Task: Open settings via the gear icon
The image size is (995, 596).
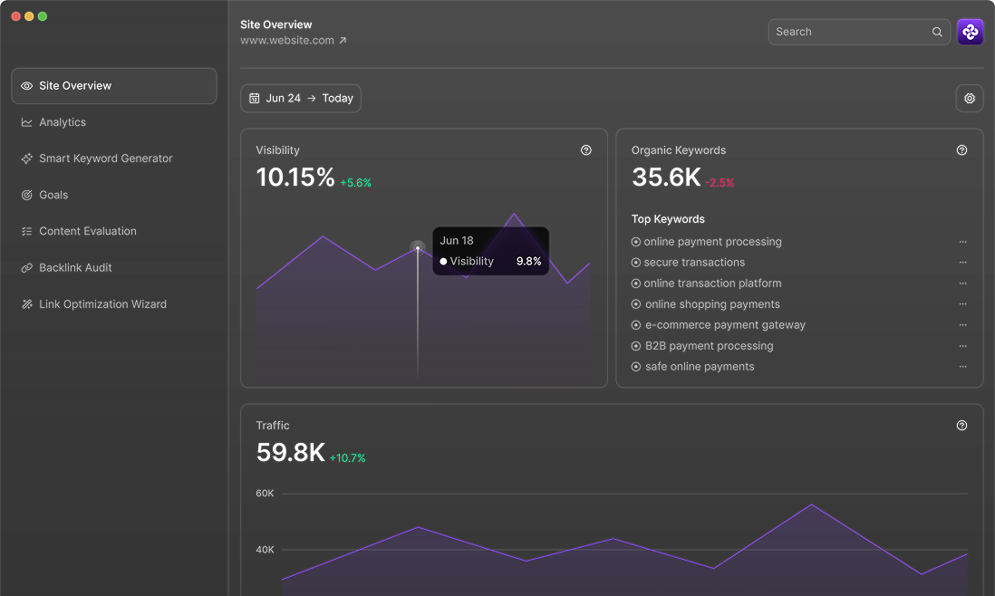Action: 970,99
